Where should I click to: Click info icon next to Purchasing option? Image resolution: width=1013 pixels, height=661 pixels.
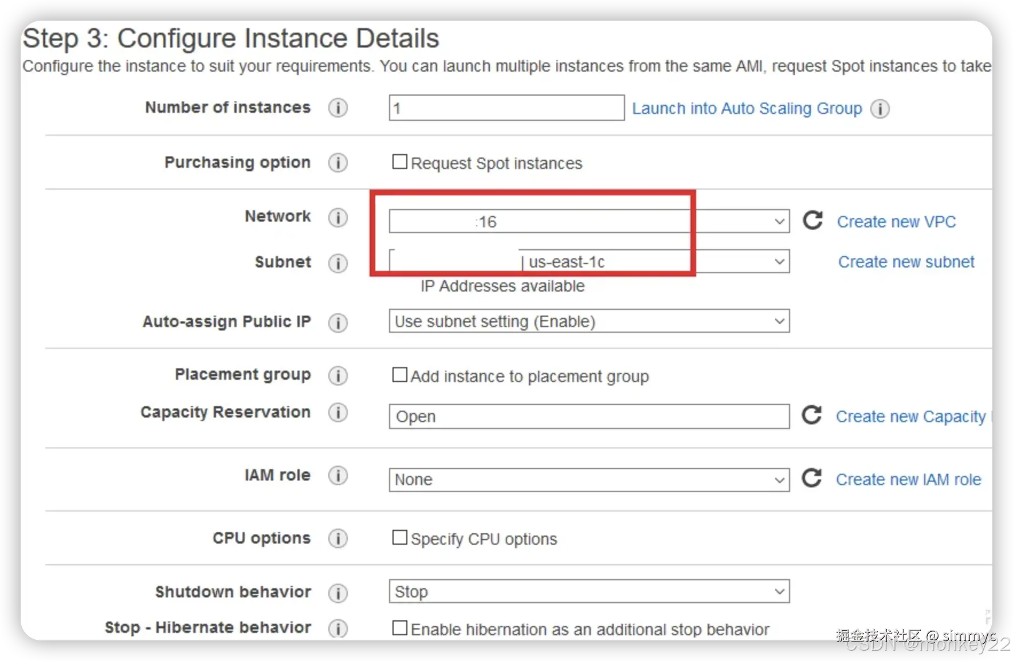338,163
